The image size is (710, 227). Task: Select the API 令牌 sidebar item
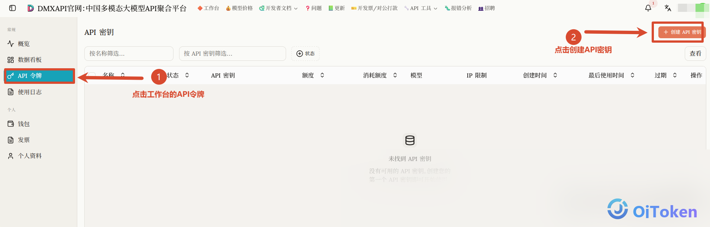pyautogui.click(x=39, y=76)
